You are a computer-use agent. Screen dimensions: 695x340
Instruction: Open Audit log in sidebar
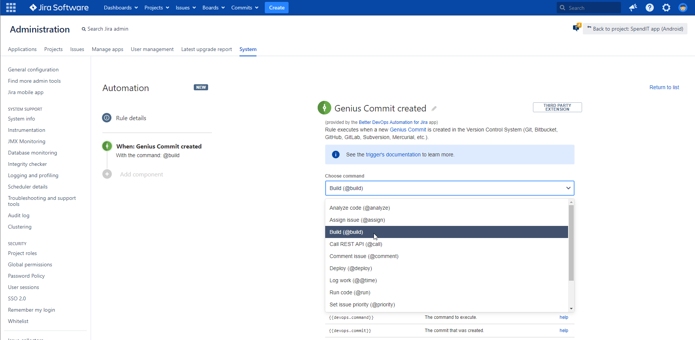19,215
